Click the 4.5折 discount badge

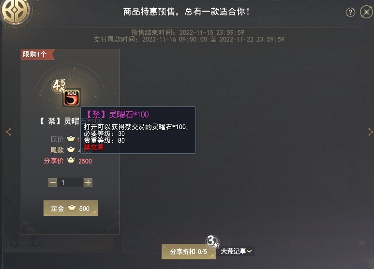tap(59, 86)
